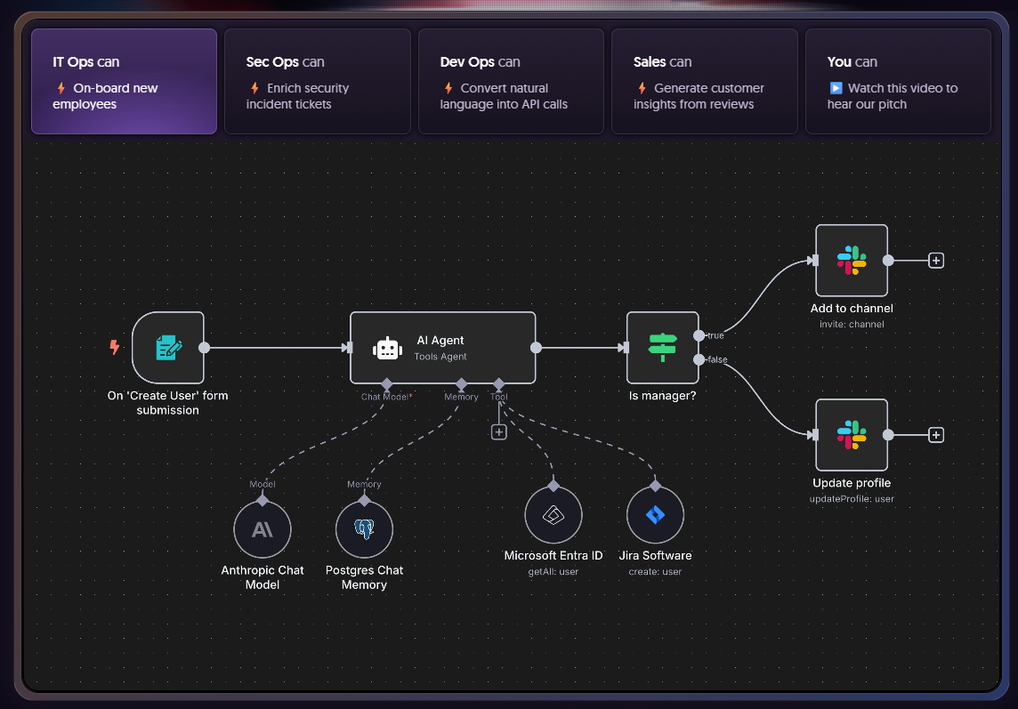
Task: Click plus button after 'Add to channel' node
Action: pos(935,261)
